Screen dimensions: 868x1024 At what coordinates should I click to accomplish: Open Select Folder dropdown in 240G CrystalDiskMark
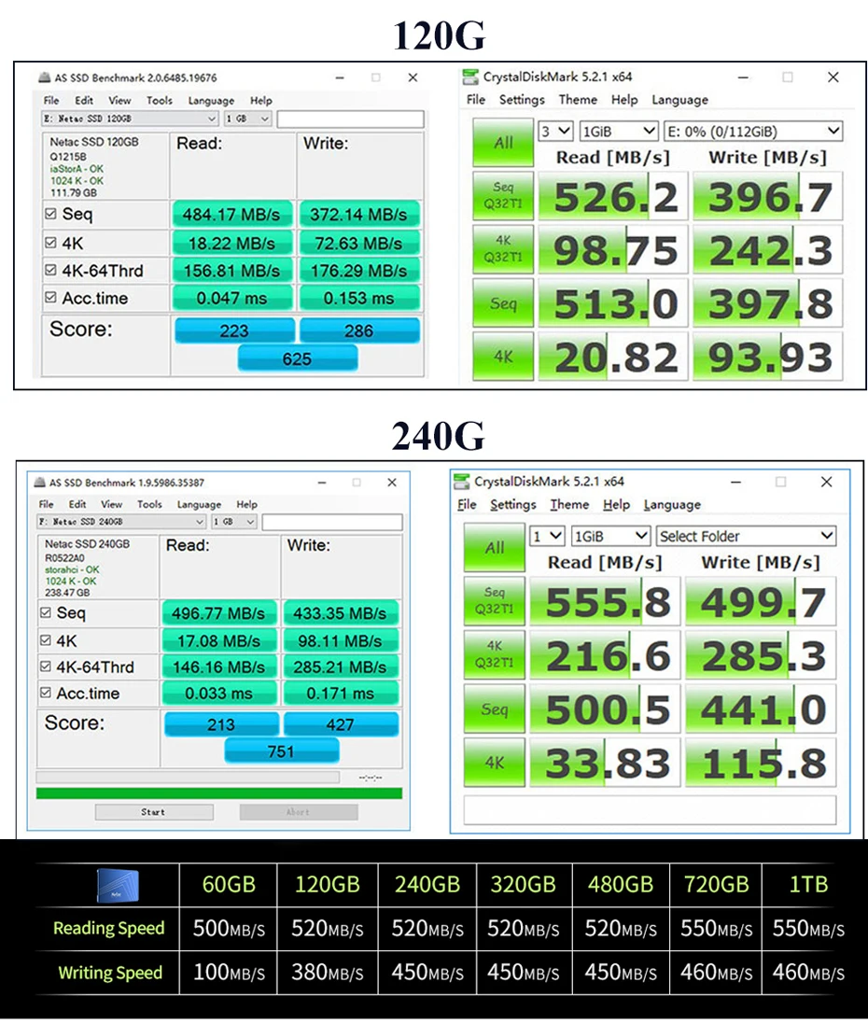pyautogui.click(x=746, y=536)
